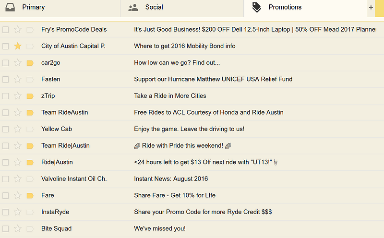The image size is (384, 238).
Task: Star the car2go email
Action: (x=18, y=63)
